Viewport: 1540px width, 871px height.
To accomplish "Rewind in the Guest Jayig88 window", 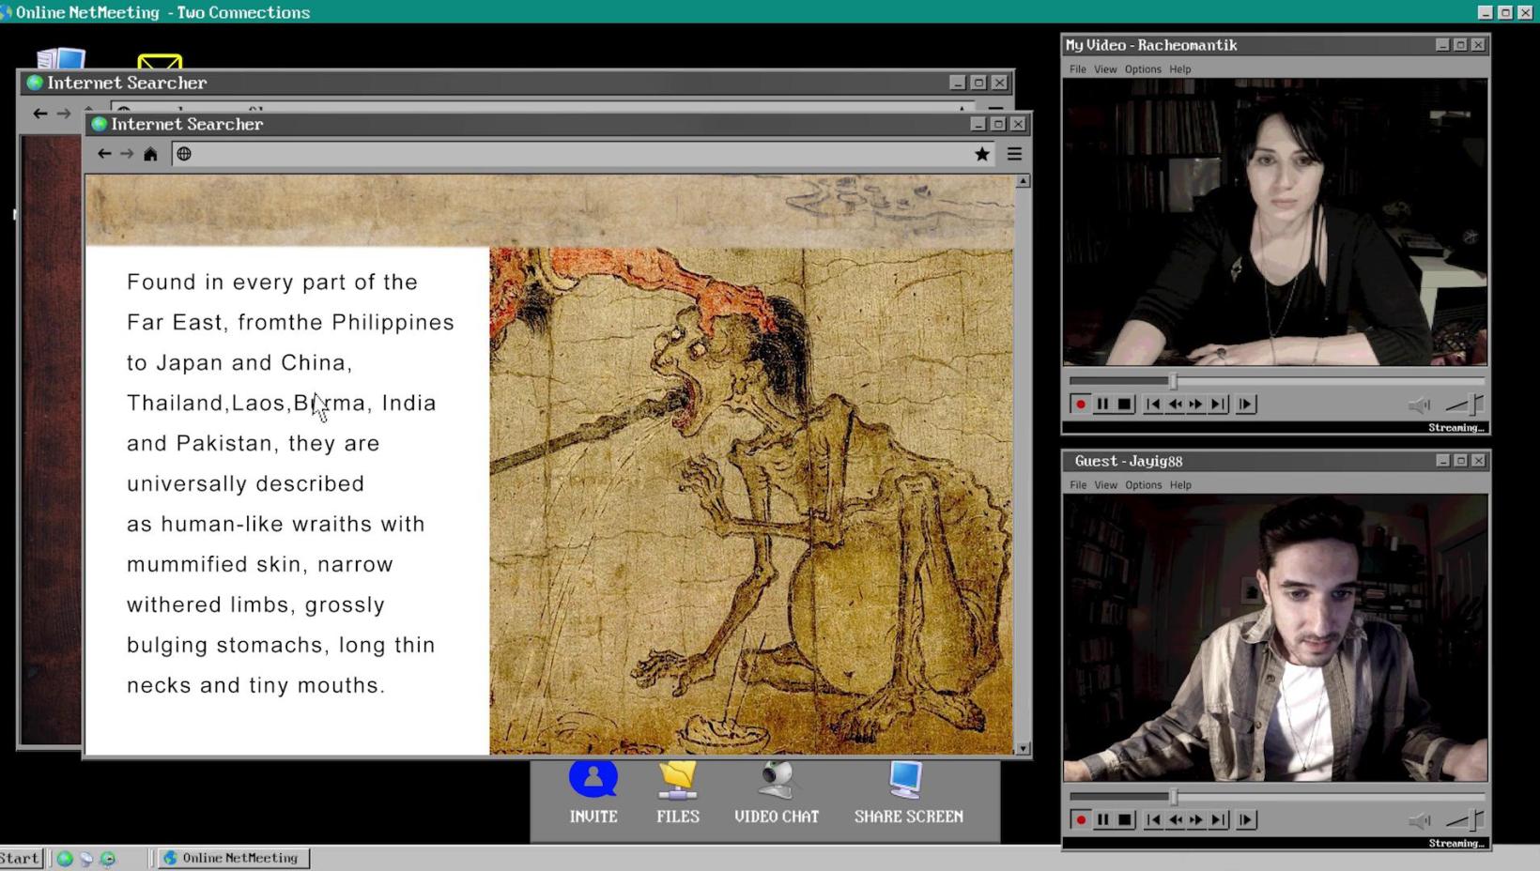I will pos(1175,820).
